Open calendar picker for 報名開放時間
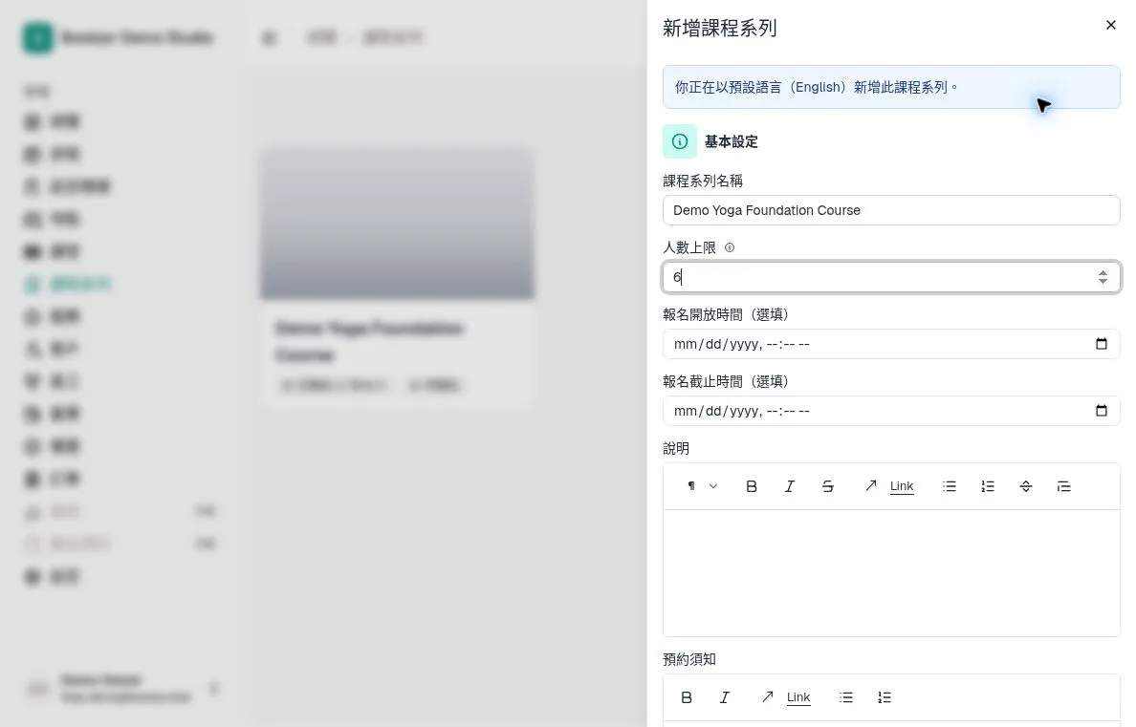The image size is (1136, 727). click(x=1102, y=344)
